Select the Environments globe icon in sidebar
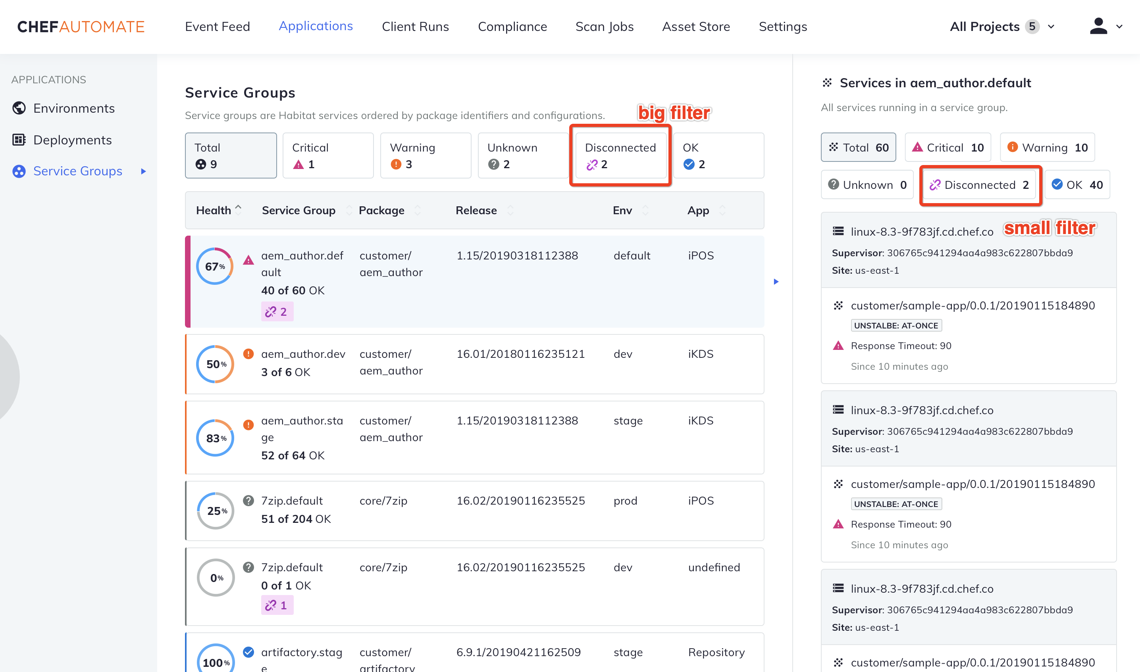Screen dimensions: 1140x672 tap(18, 108)
